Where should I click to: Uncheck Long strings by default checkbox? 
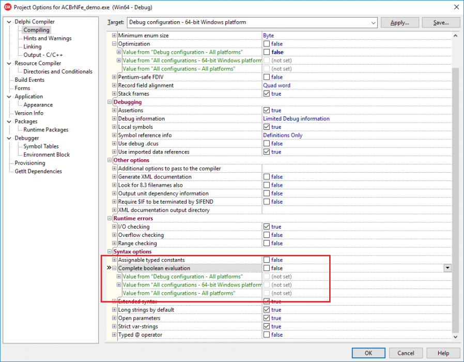[x=266, y=310]
